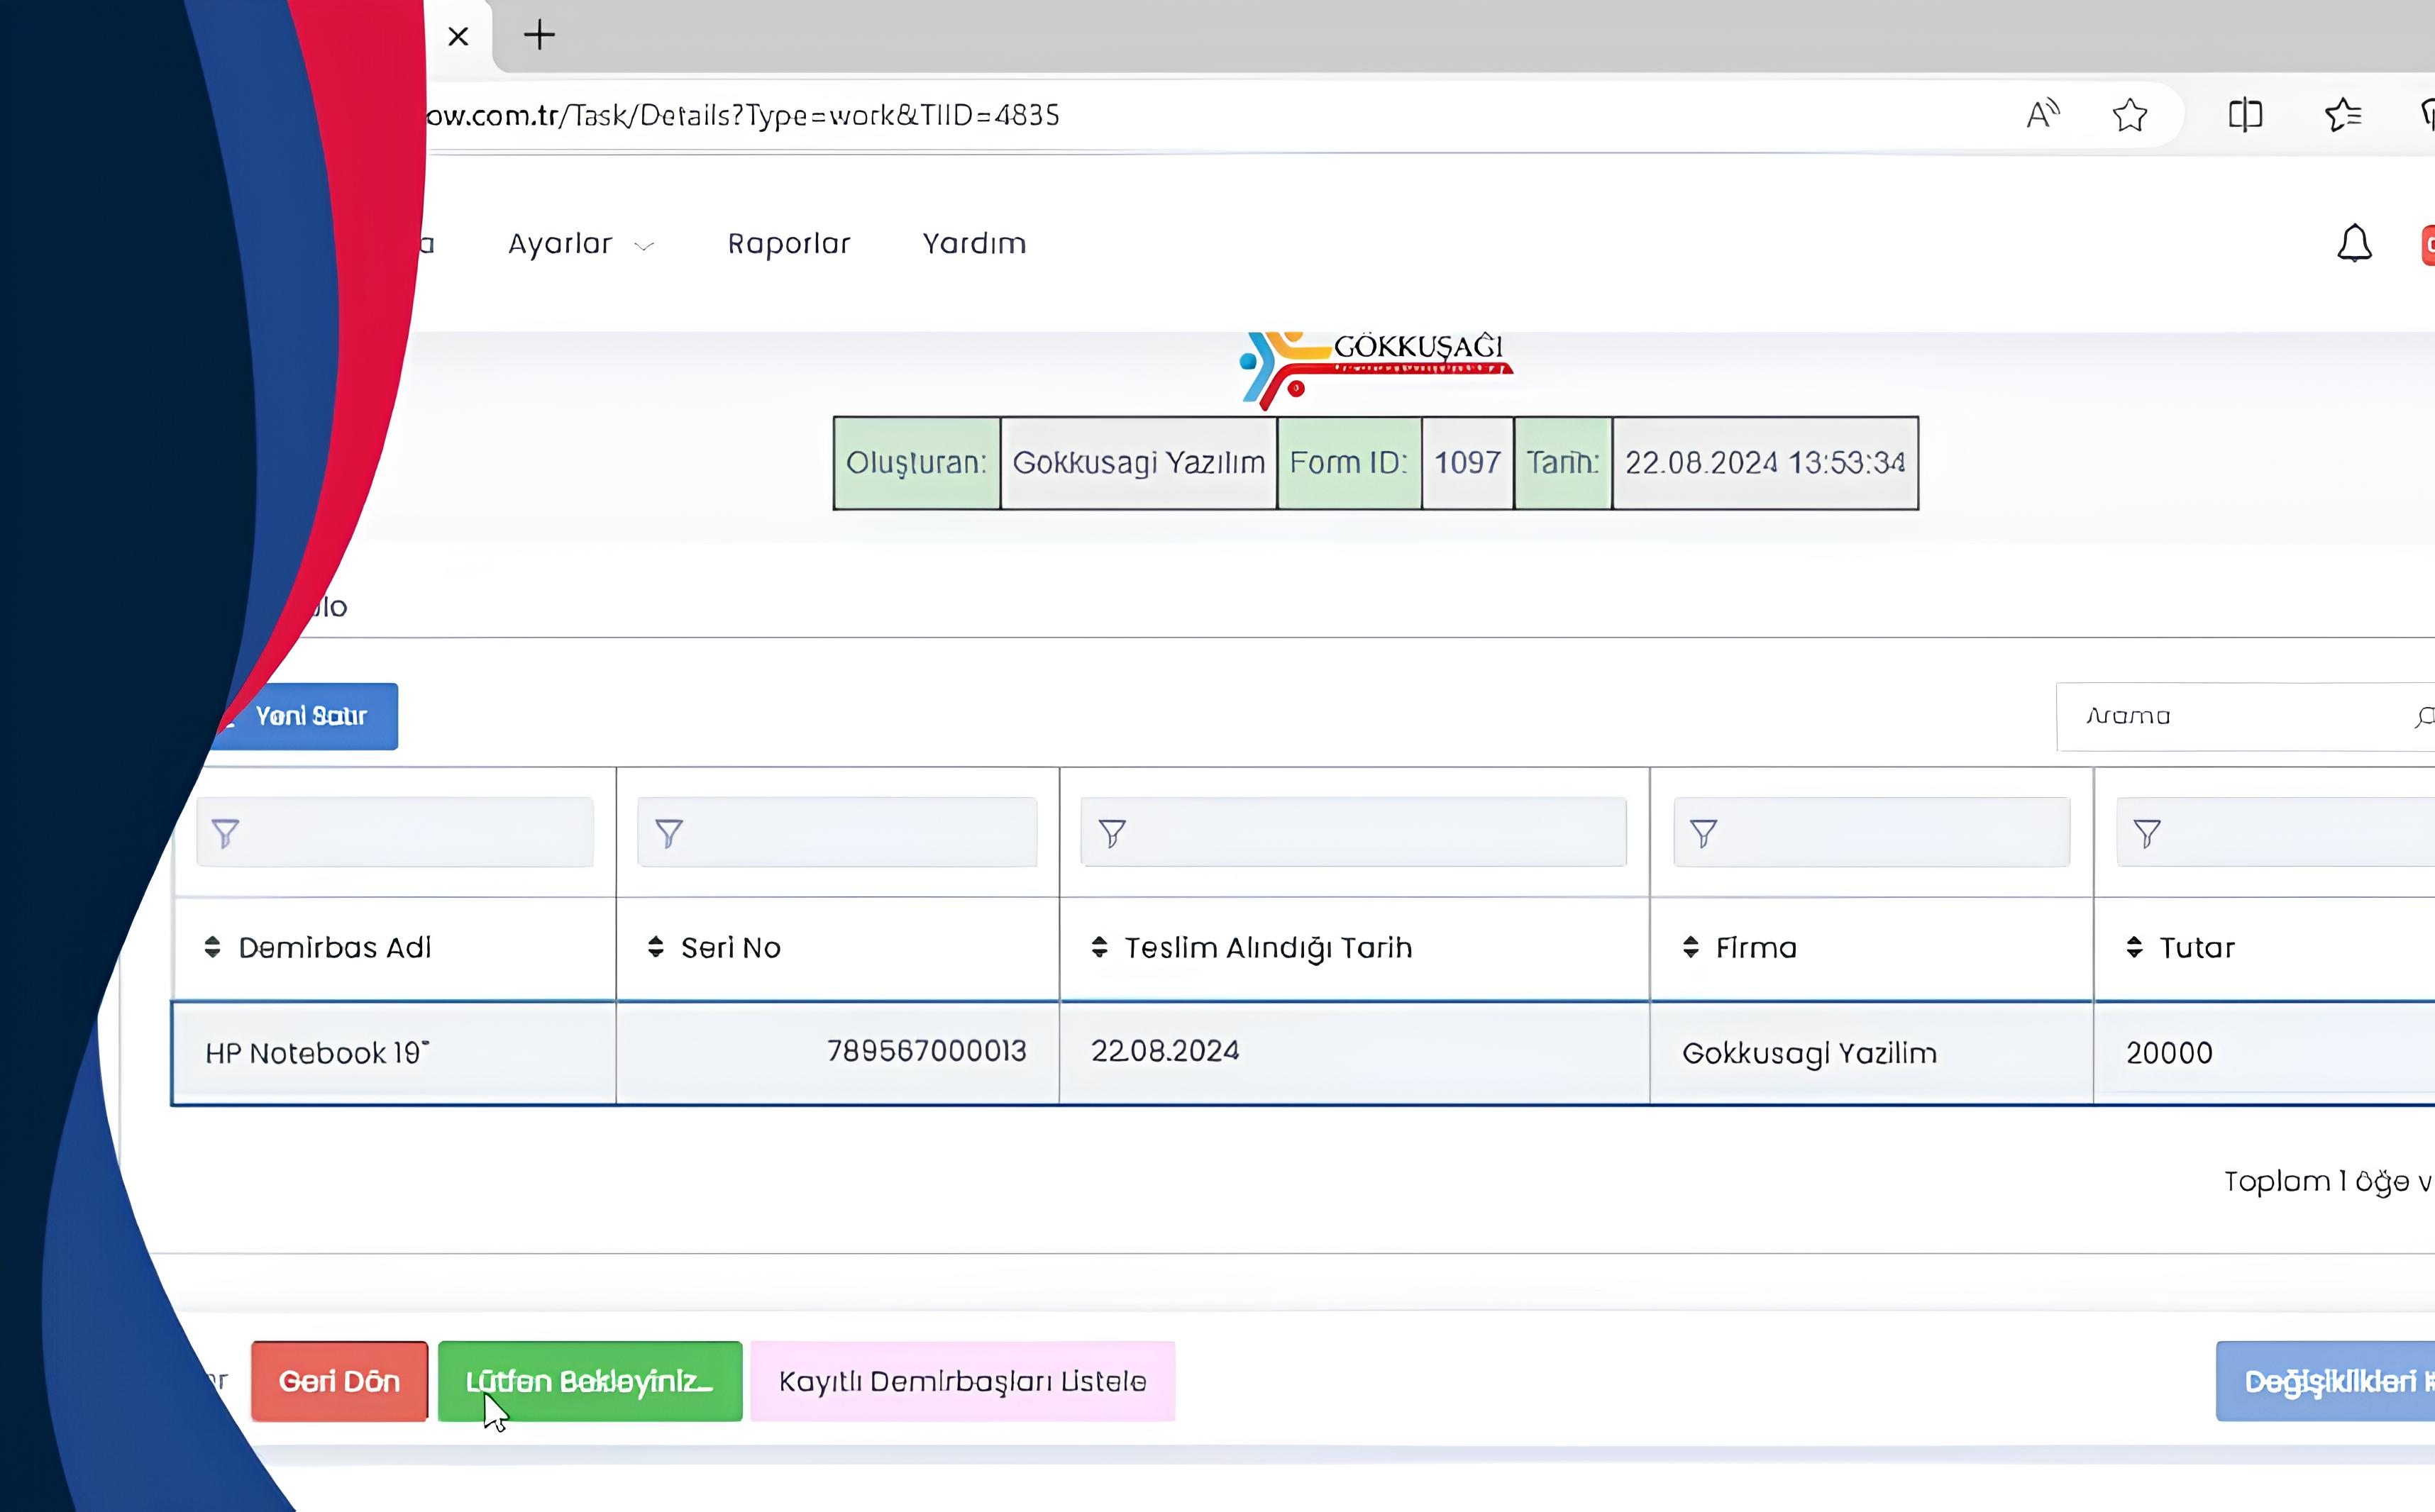Sort by Demirbas Adı column arrows
This screenshot has width=2435, height=1512.
pyautogui.click(x=212, y=947)
